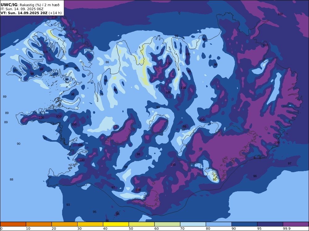Click the '99.9' legend tick label
The height and width of the screenshot is (231, 309).
[x=287, y=229]
